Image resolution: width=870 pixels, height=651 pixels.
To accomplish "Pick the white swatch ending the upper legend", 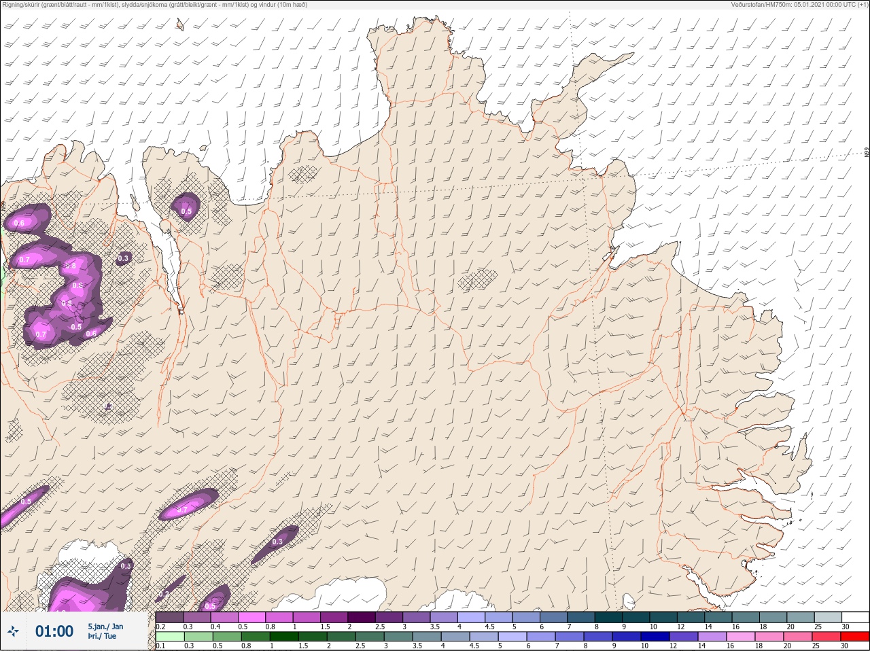I will [x=855, y=617].
